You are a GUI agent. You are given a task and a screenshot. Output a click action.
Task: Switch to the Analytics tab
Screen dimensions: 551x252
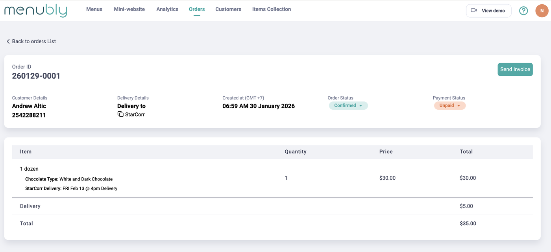tap(167, 9)
